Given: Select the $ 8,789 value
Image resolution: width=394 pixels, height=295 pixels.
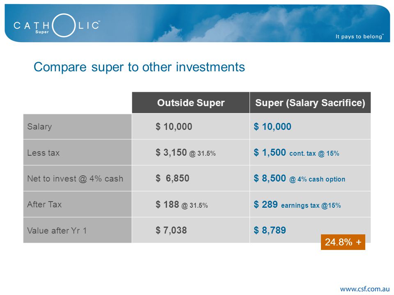Looking at the screenshot, I should coord(270,230).
